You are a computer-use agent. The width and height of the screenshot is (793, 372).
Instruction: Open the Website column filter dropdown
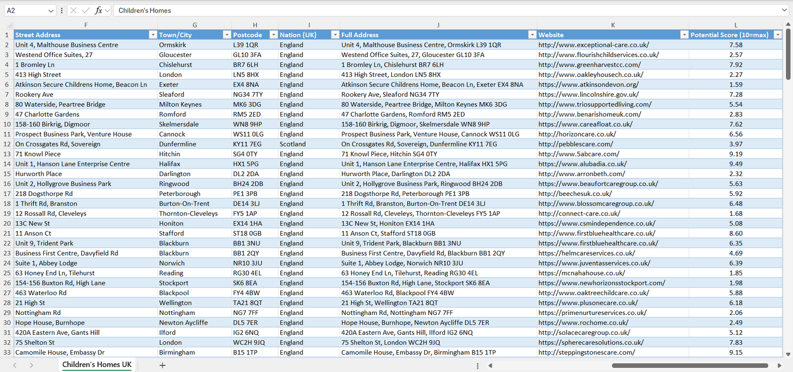point(684,35)
